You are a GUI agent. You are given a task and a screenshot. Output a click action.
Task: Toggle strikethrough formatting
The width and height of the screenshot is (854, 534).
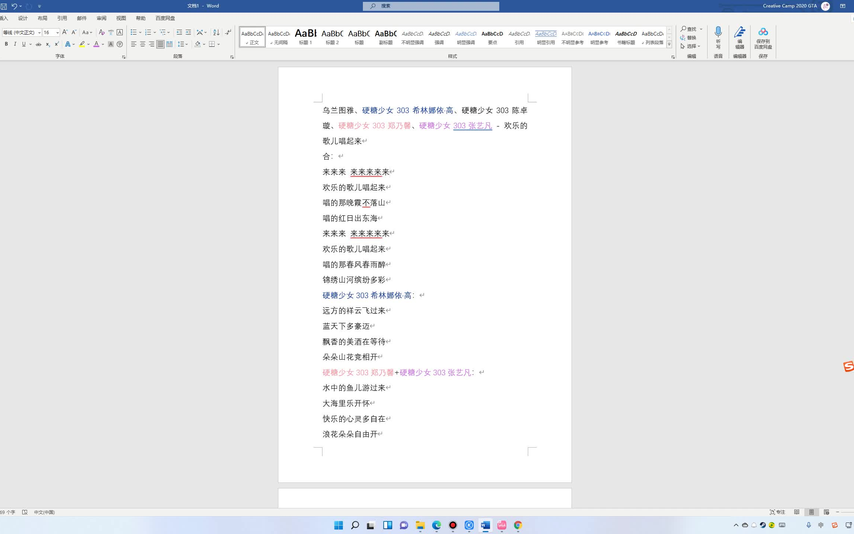pyautogui.click(x=39, y=44)
